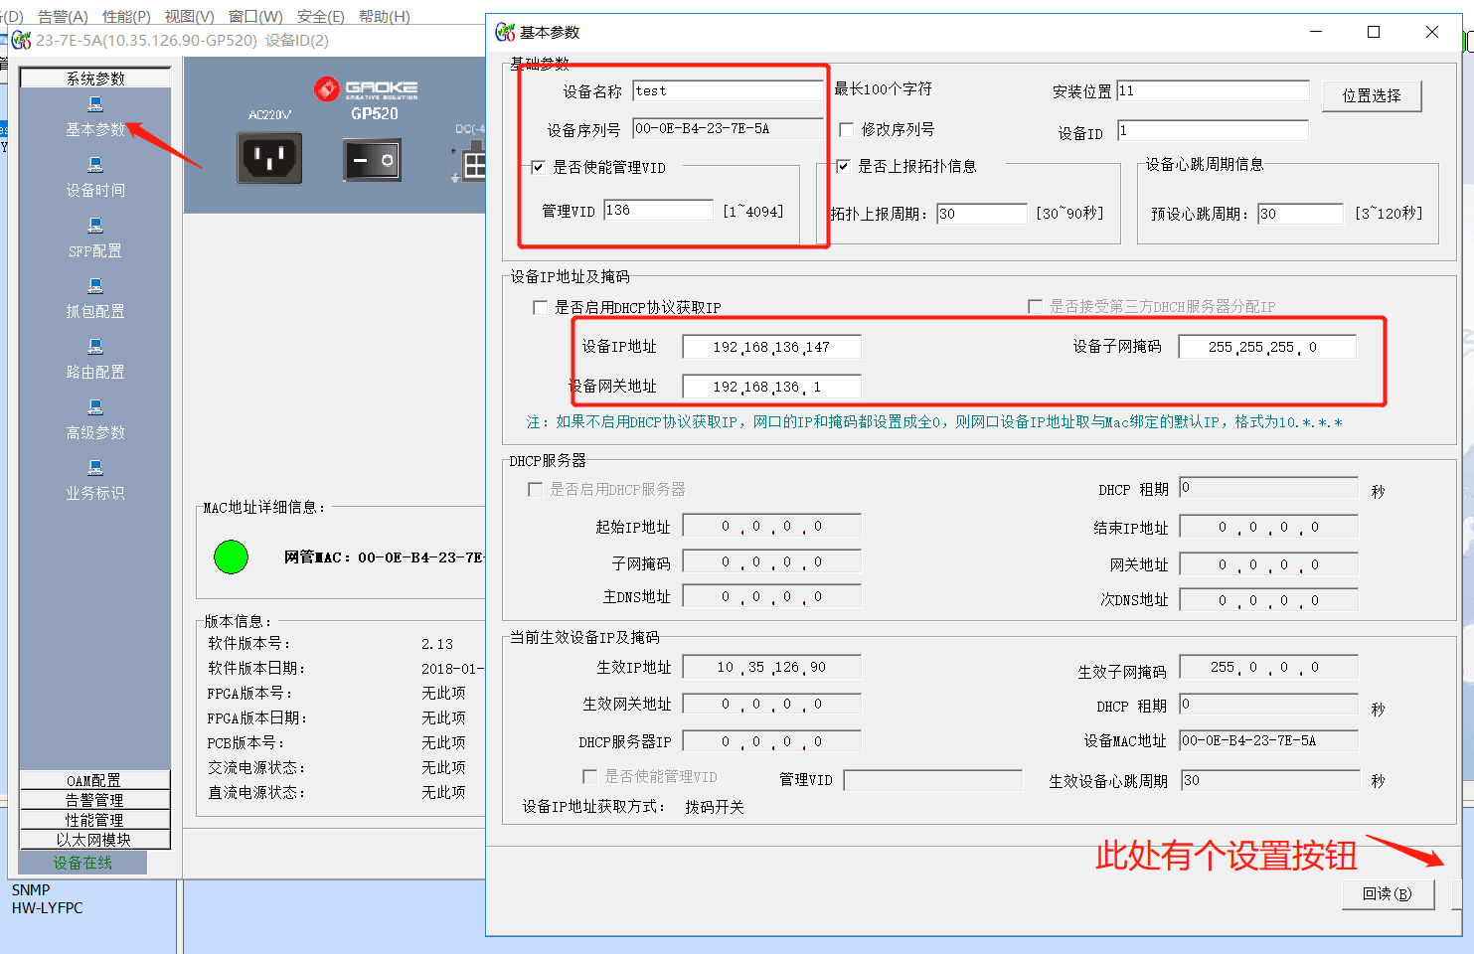1474x954 pixels.
Task: Click the 设备在线 status button
Action: 82,863
